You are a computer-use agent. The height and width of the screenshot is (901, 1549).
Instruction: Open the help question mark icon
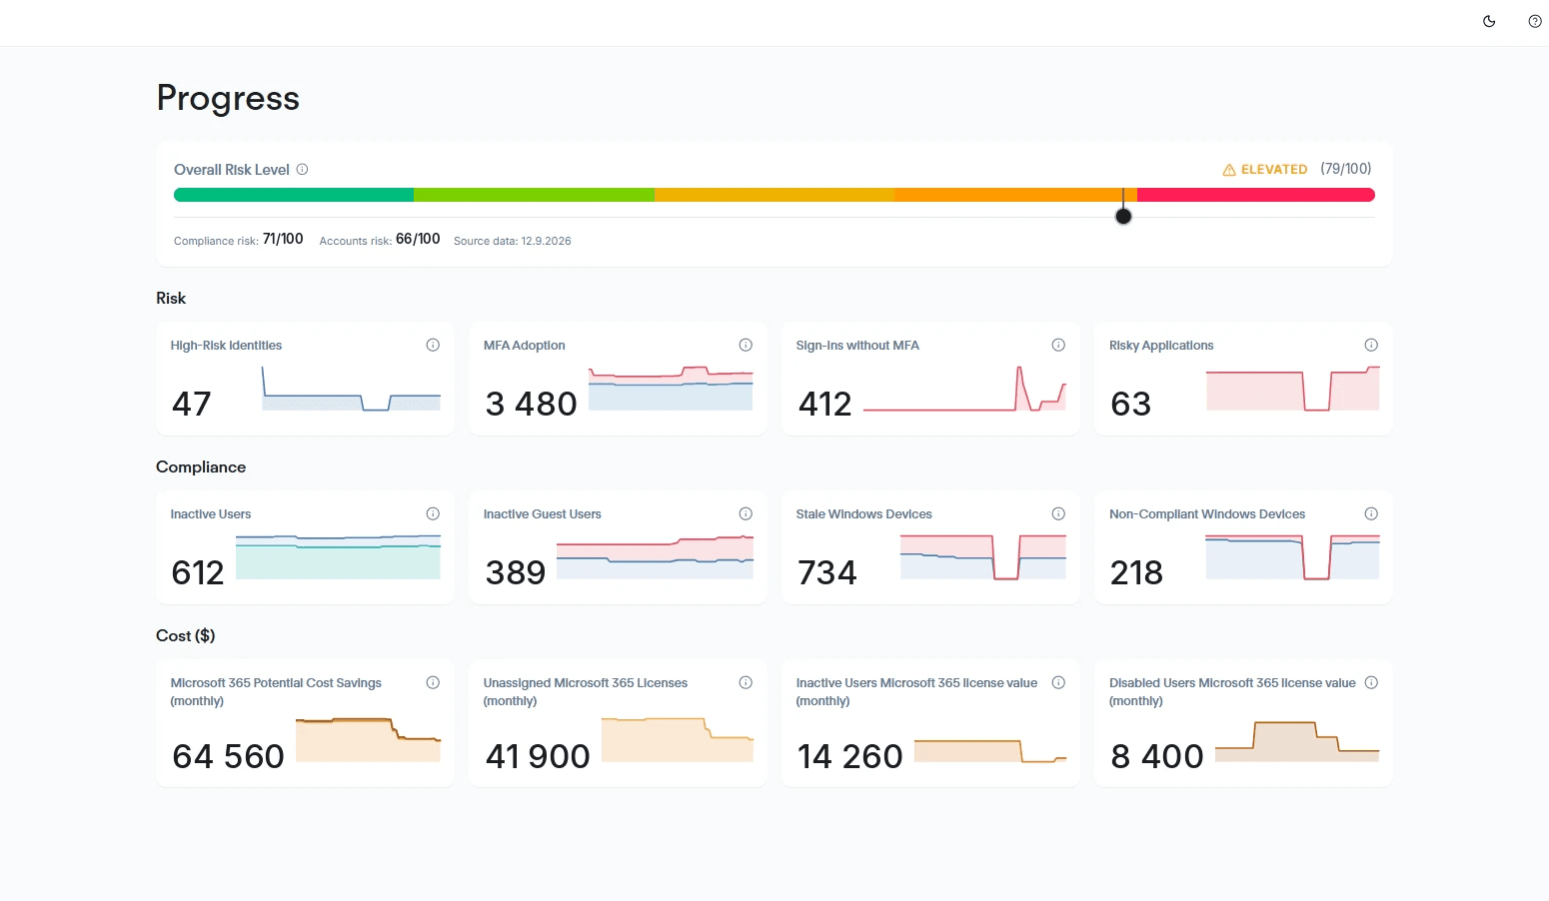1535,21
